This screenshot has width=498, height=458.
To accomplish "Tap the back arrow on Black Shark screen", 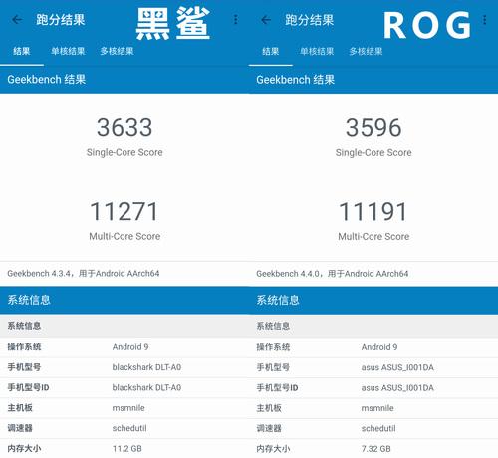I will point(17,20).
